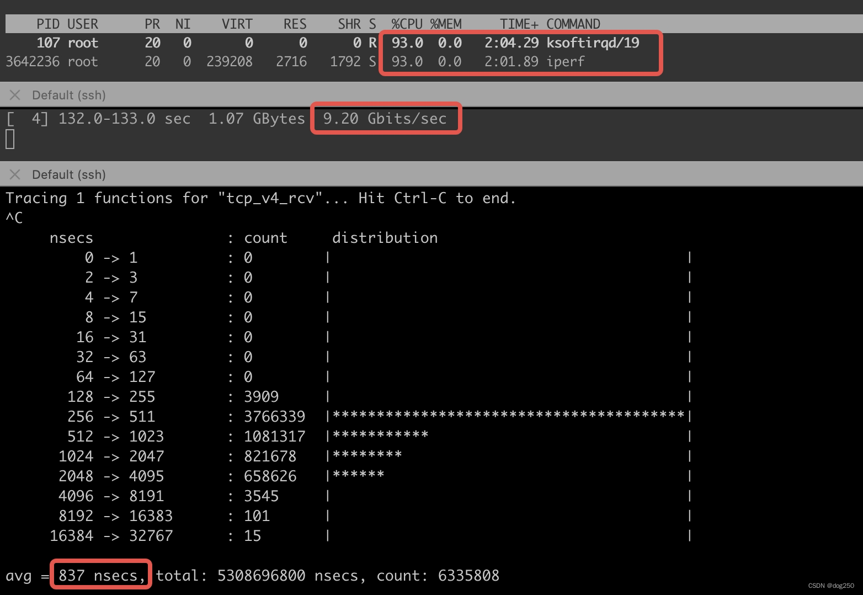The width and height of the screenshot is (863, 595).
Task: Click the %CPU column header in top
Action: pyautogui.click(x=407, y=24)
